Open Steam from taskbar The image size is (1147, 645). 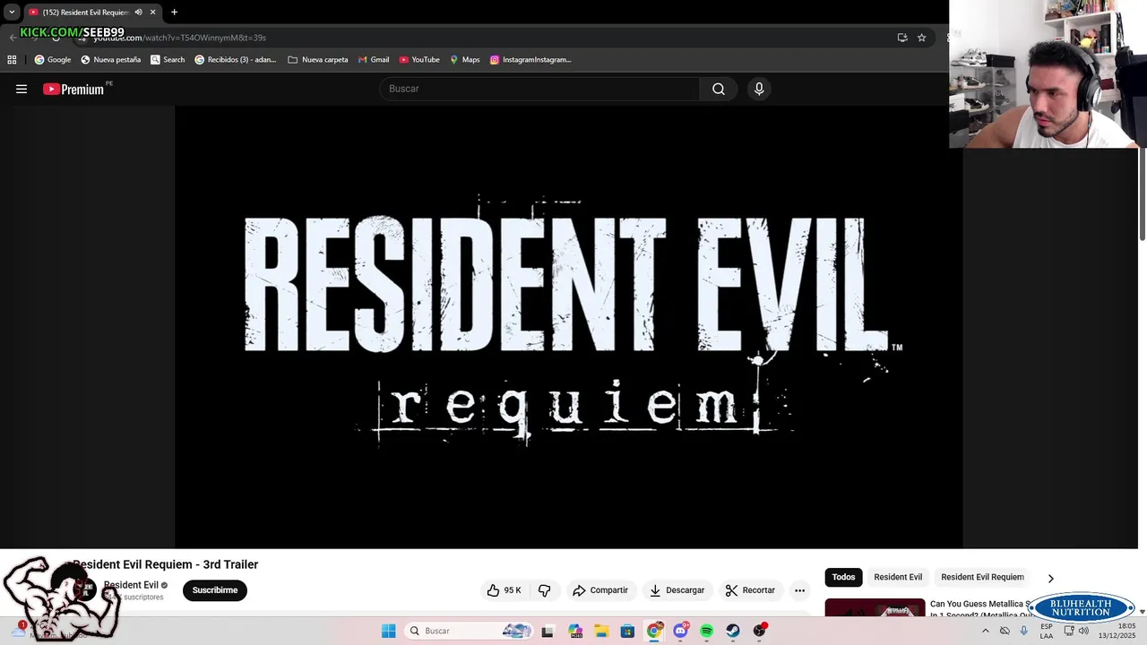pyautogui.click(x=733, y=631)
